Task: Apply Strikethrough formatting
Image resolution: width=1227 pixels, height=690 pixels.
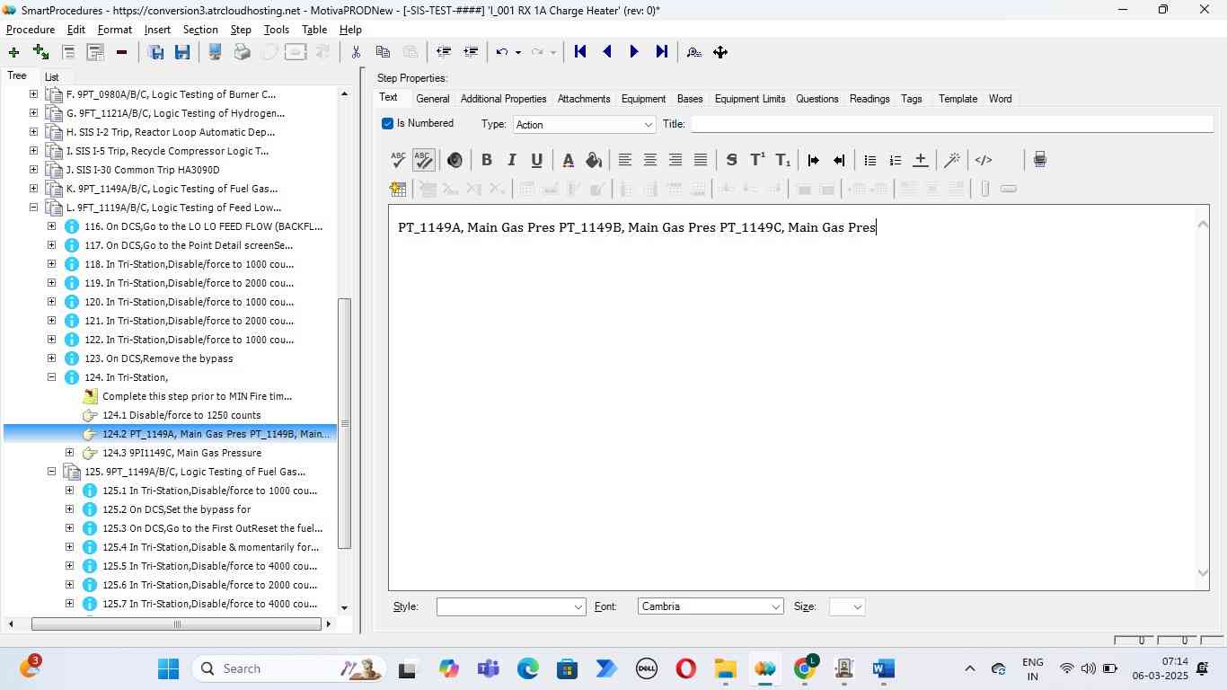Action: (731, 160)
